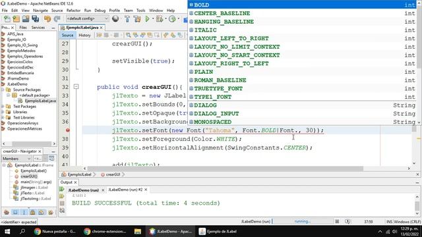
Task: Switch to the History view of the editor
Action: pyautogui.click(x=84, y=35)
